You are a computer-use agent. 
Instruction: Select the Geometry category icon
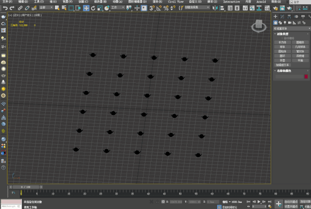(x=275, y=23)
